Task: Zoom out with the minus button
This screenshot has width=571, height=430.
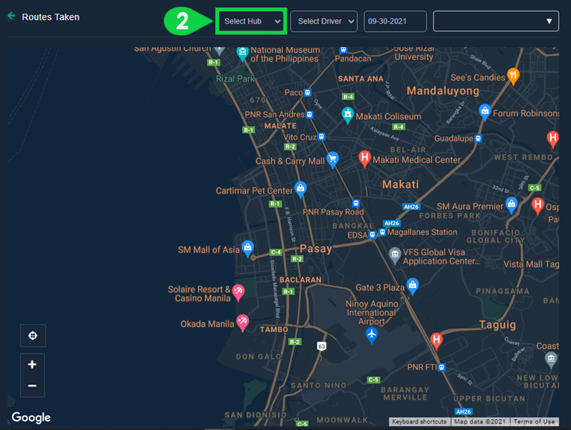Action: (32, 386)
